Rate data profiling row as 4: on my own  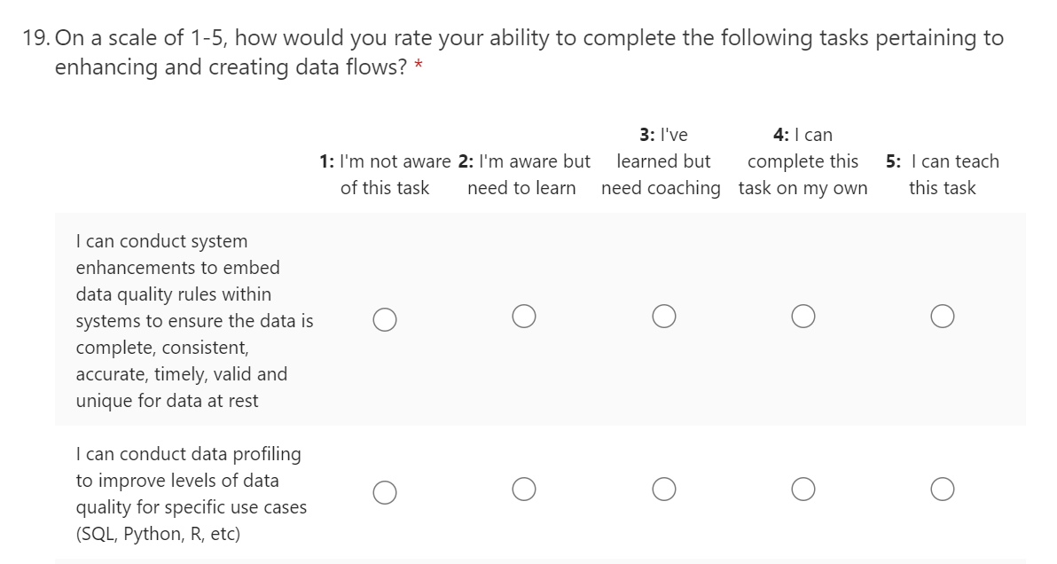click(803, 490)
